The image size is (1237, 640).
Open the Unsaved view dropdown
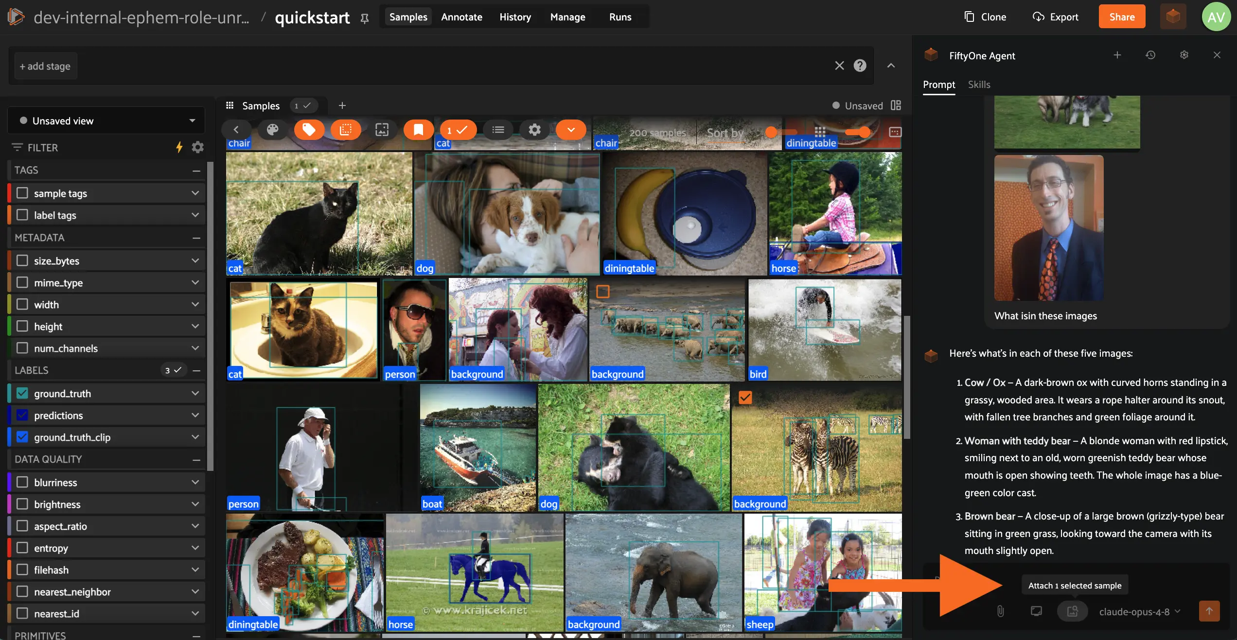tap(106, 121)
